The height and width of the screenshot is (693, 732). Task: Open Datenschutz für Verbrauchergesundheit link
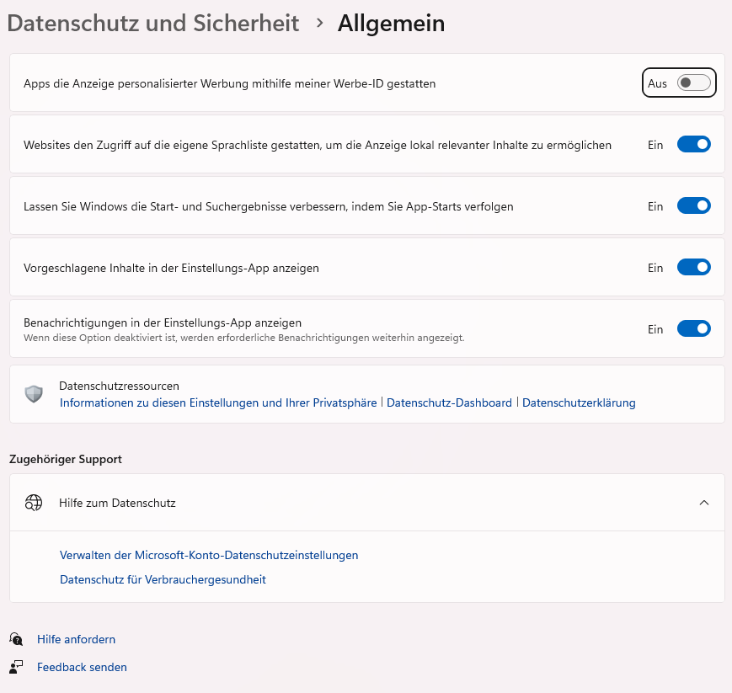pos(163,579)
